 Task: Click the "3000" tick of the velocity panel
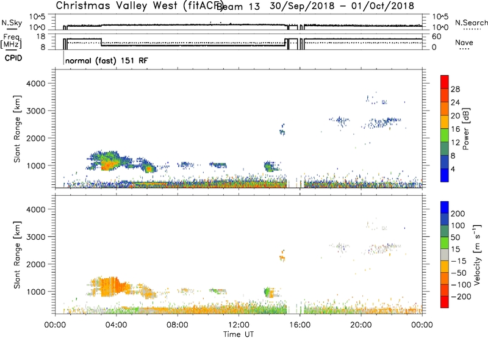coord(36,237)
